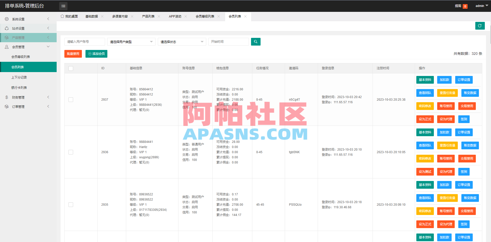Tick the checkbox for member row 2937
Screen dimensions: 491x242
(71, 100)
